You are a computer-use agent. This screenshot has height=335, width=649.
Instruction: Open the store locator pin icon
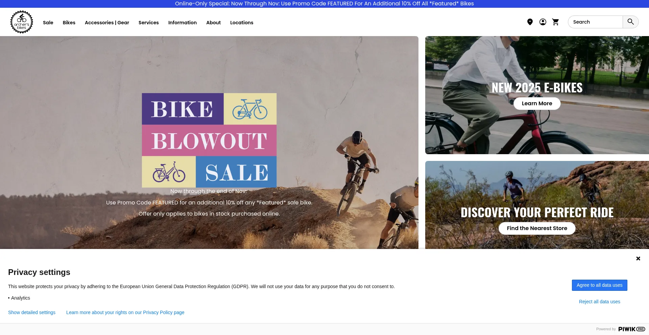(530, 22)
